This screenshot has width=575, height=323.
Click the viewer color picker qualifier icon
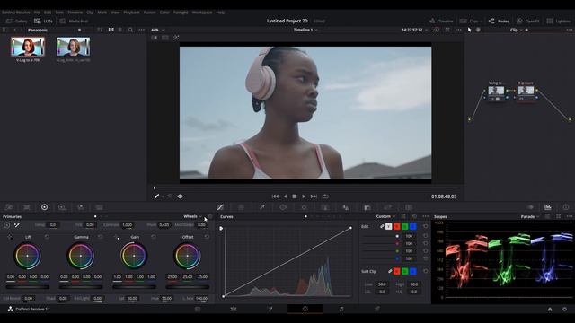click(156, 196)
